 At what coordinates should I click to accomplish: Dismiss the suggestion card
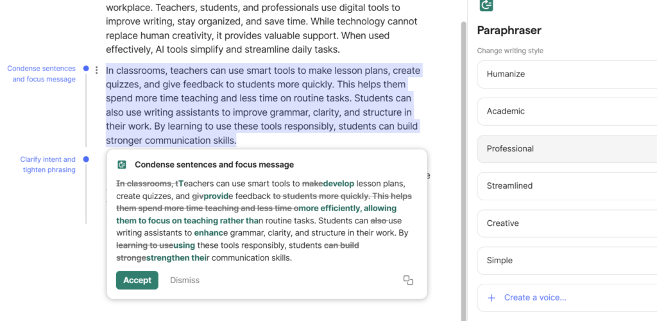coord(185,280)
